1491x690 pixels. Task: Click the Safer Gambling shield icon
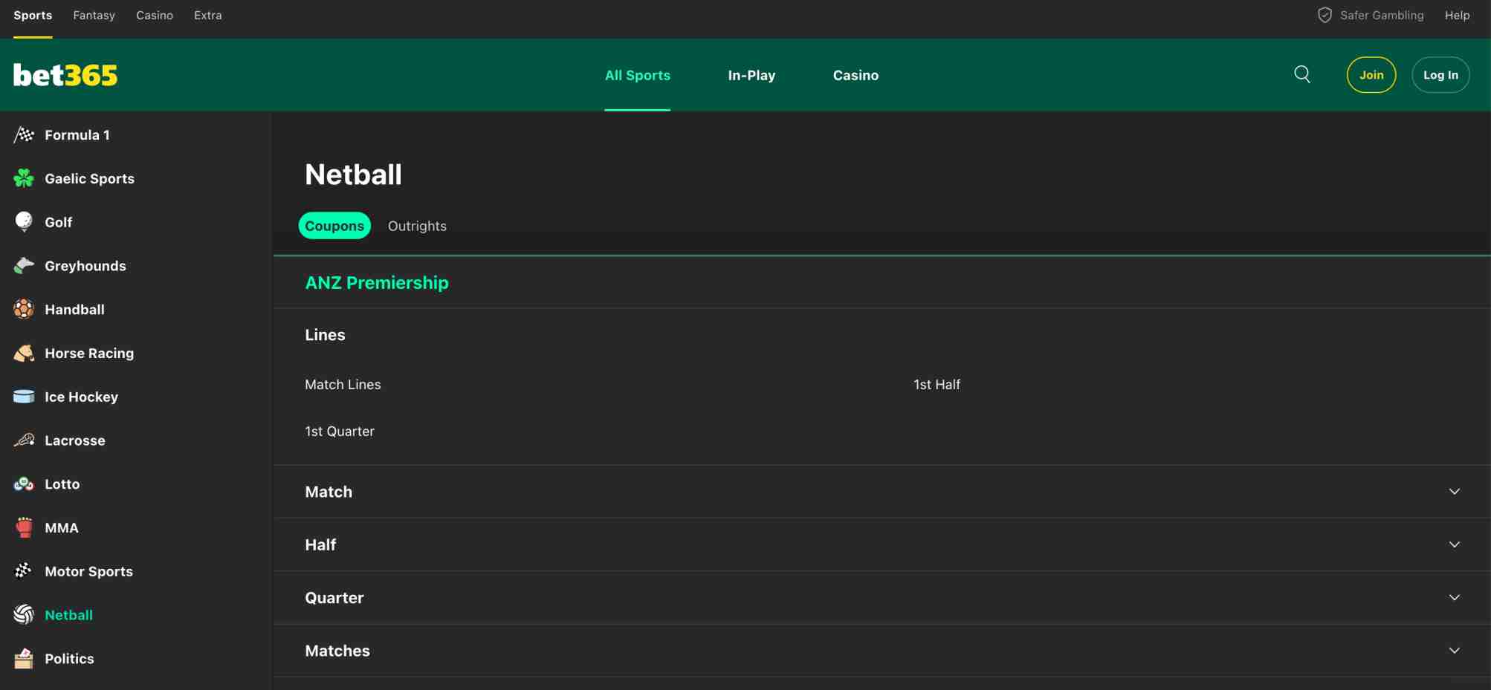pos(1325,15)
